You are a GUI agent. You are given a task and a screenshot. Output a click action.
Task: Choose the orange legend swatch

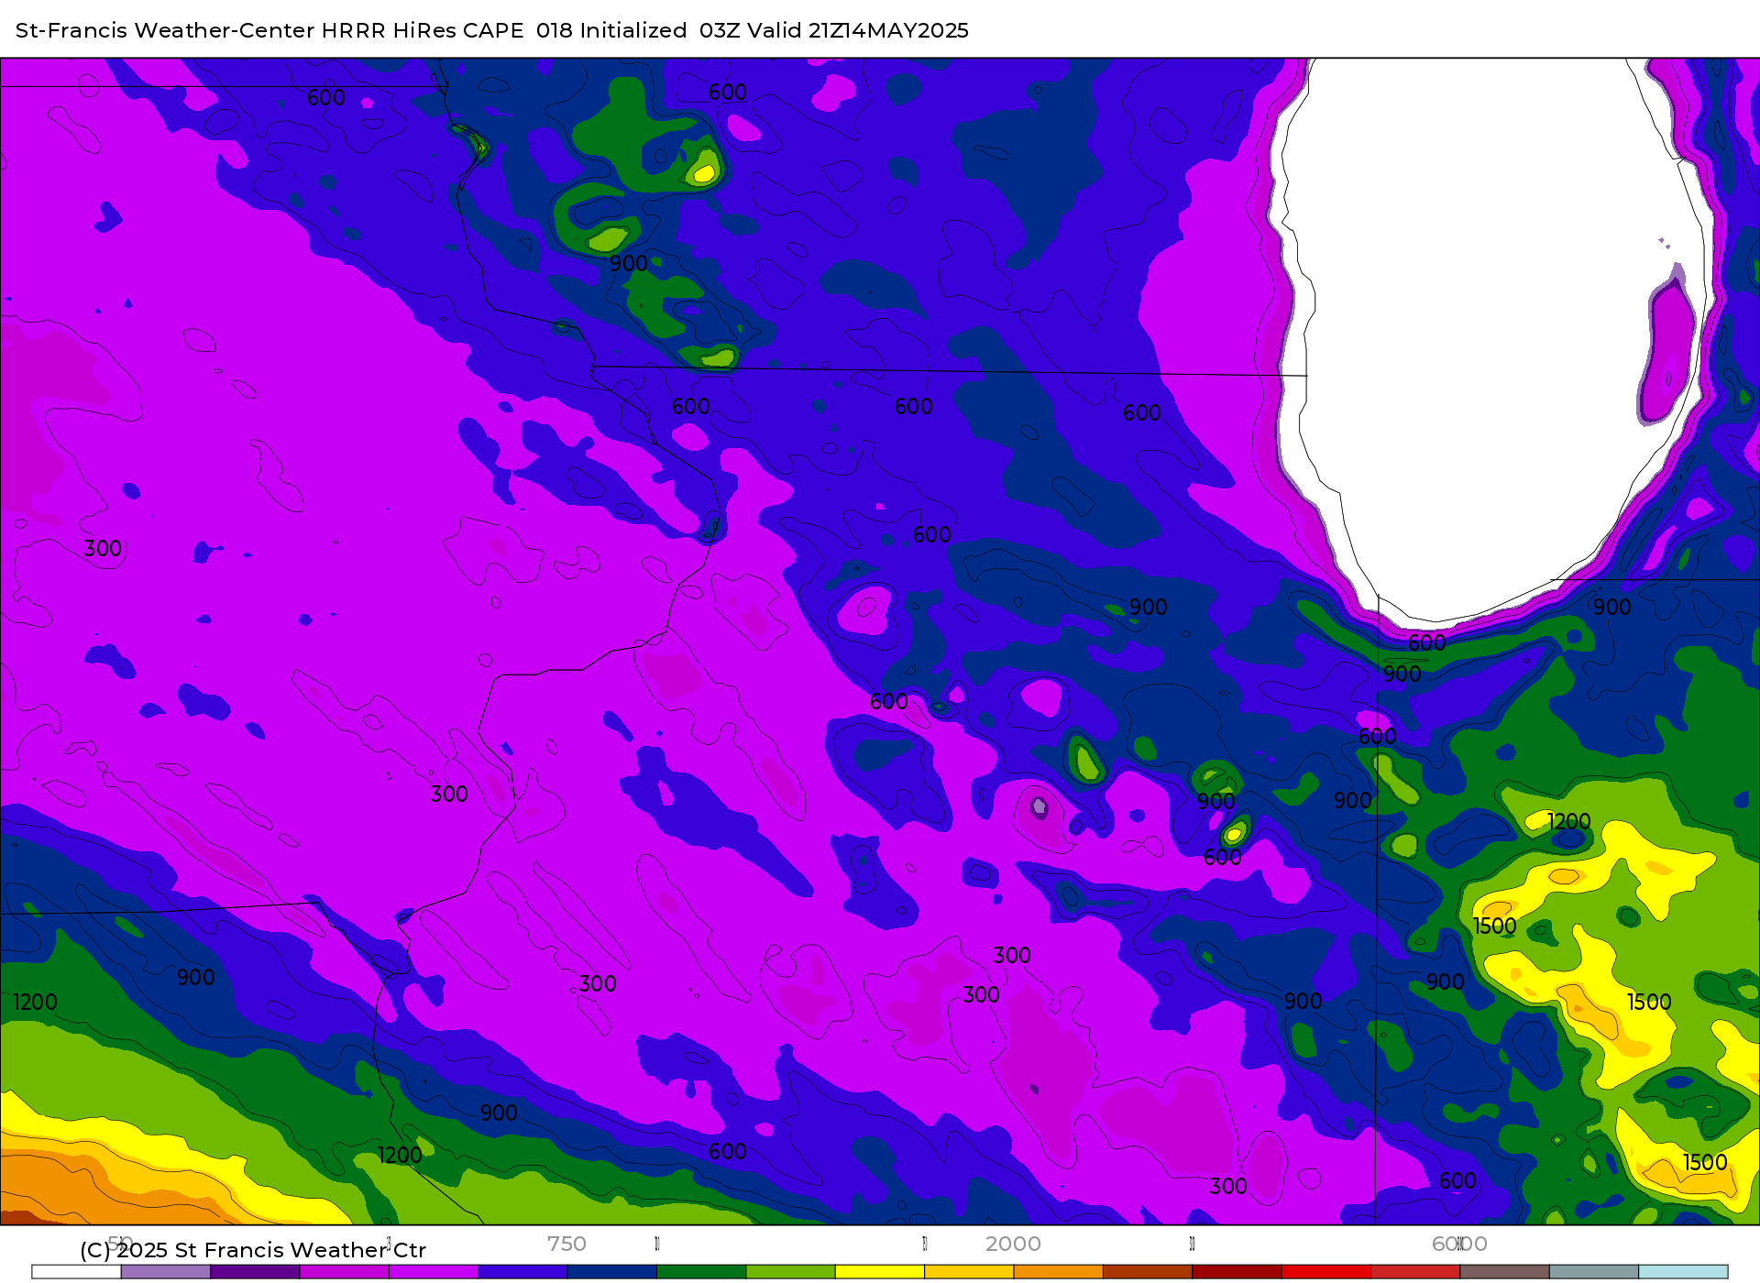point(1059,1272)
